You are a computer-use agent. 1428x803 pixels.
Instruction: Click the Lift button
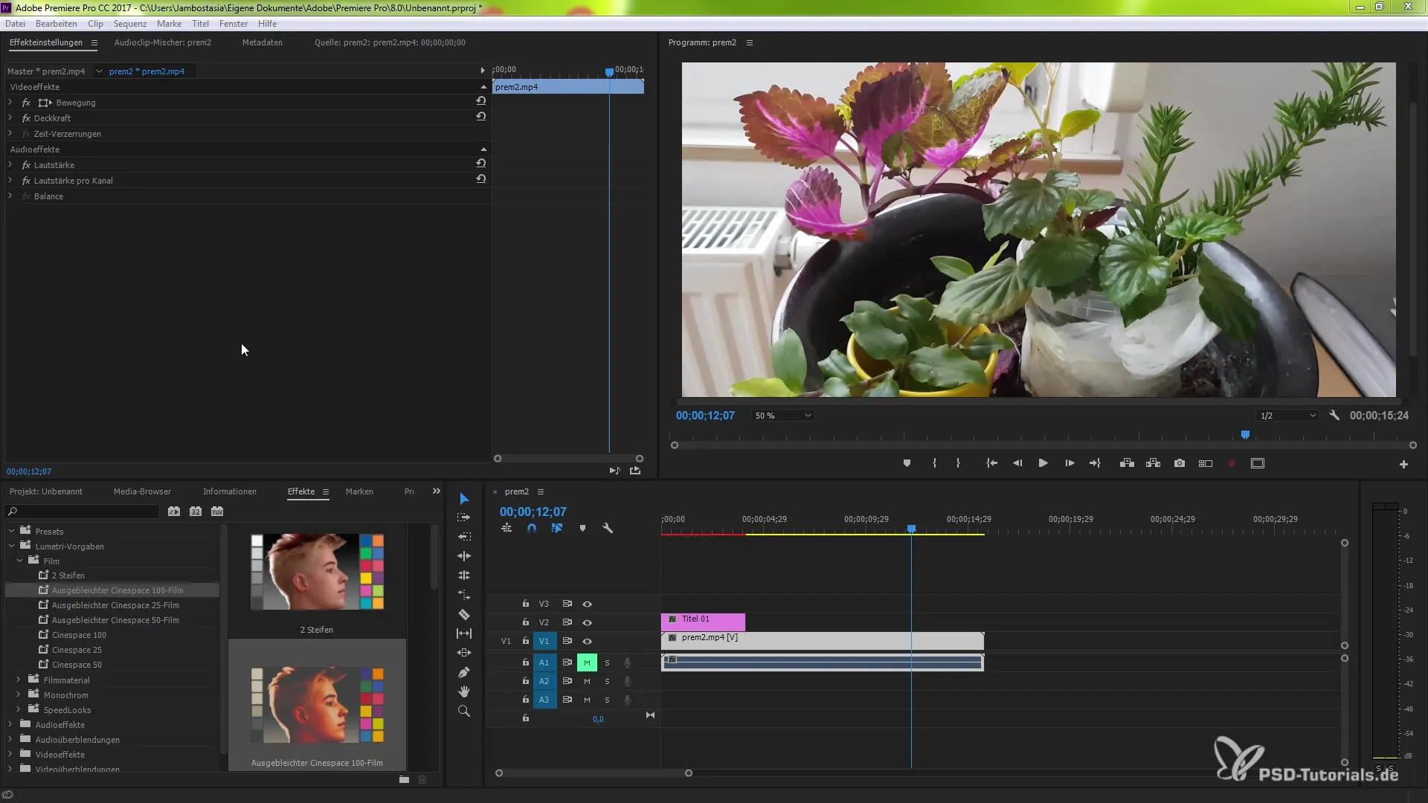point(1127,463)
